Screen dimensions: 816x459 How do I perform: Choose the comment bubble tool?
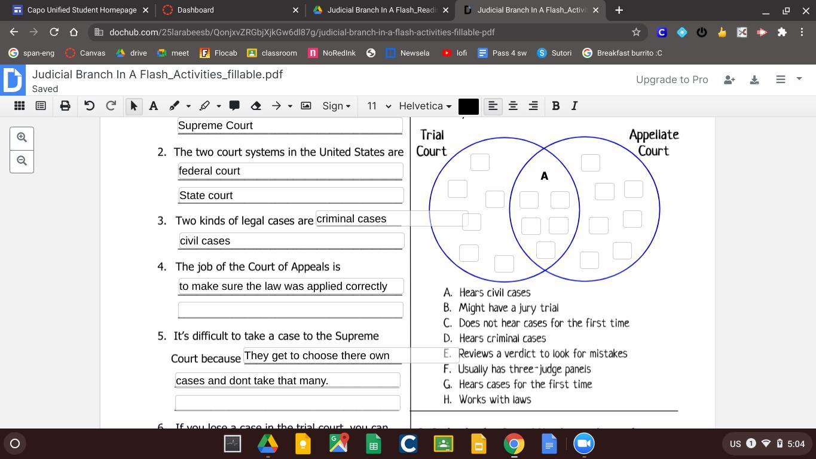(x=234, y=106)
